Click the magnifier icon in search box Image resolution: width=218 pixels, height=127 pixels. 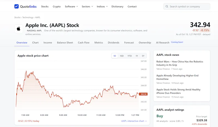click(167, 6)
